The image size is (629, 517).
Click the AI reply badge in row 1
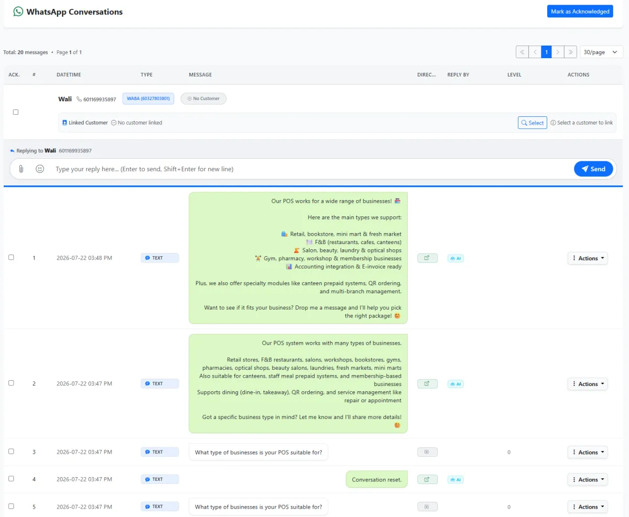point(456,258)
